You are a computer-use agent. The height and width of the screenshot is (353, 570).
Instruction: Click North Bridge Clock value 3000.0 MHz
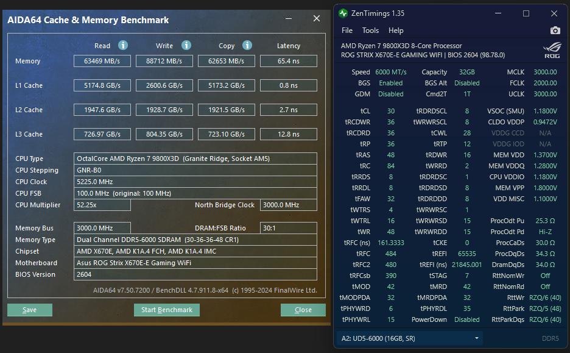(289, 205)
